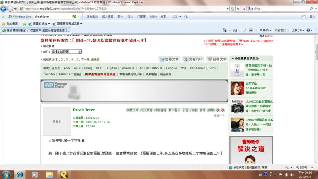Open the Windows Live search box dropdown
This screenshot has width=318, height=179.
click(x=79, y=16)
